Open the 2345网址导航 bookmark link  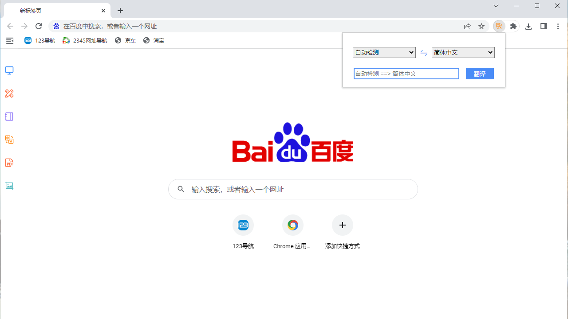pyautogui.click(x=84, y=40)
